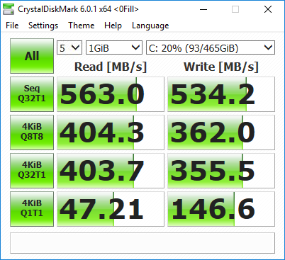Screen dimensions: 285x260
Task: Run all benchmarks with All button
Action: tap(32, 56)
